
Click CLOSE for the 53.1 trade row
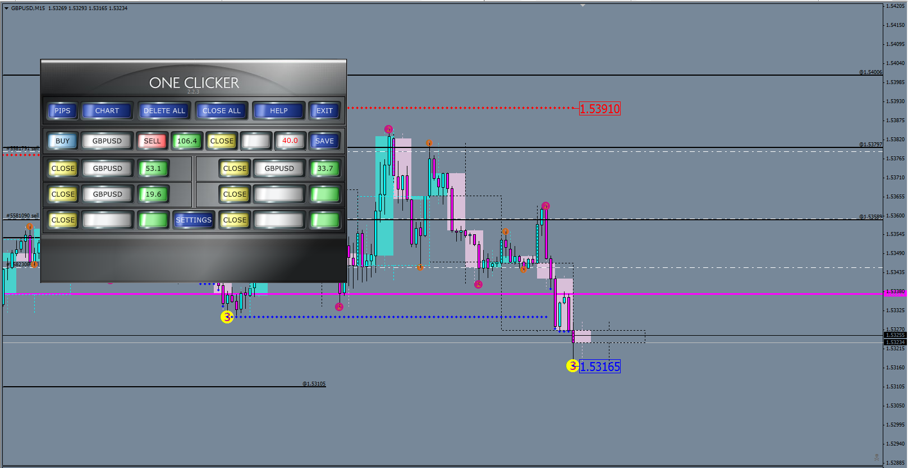[63, 168]
